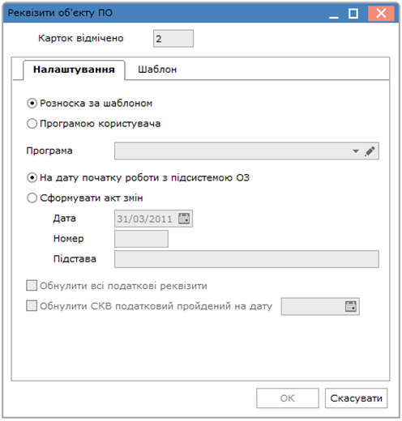Minimize the Реквізити об'єкту ПО window
This screenshot has width=402, height=421.
point(334,14)
